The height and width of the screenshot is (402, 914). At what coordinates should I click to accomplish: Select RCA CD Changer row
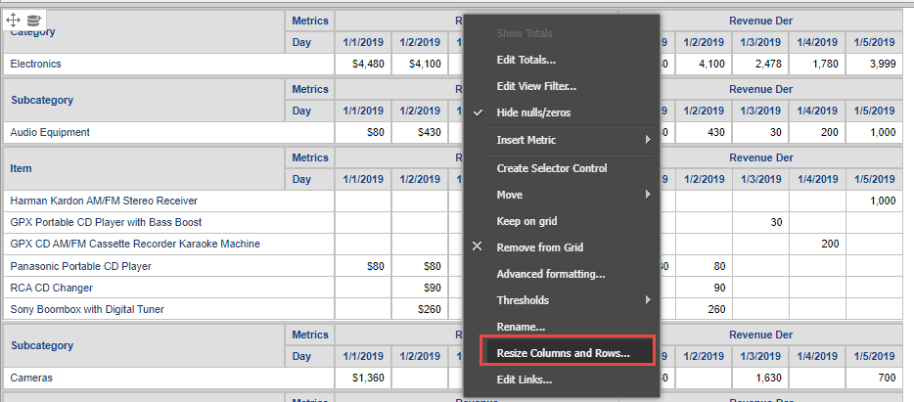169,288
